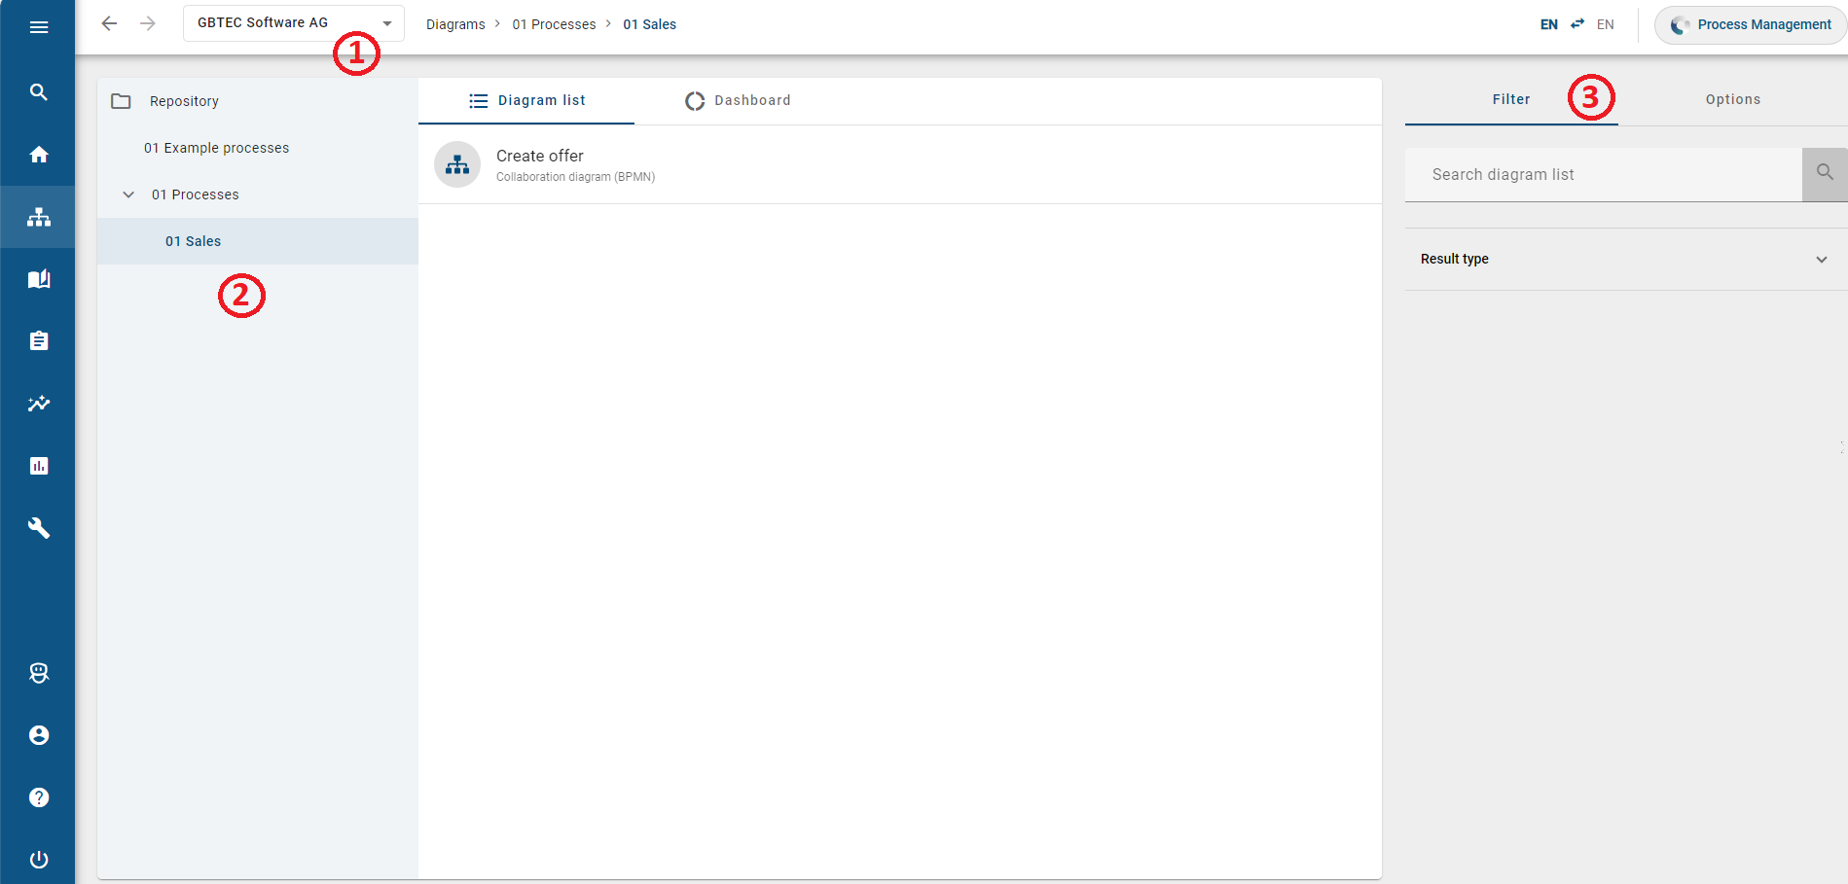The image size is (1848, 884).
Task: Select 01 Sales in the tree
Action: point(258,241)
